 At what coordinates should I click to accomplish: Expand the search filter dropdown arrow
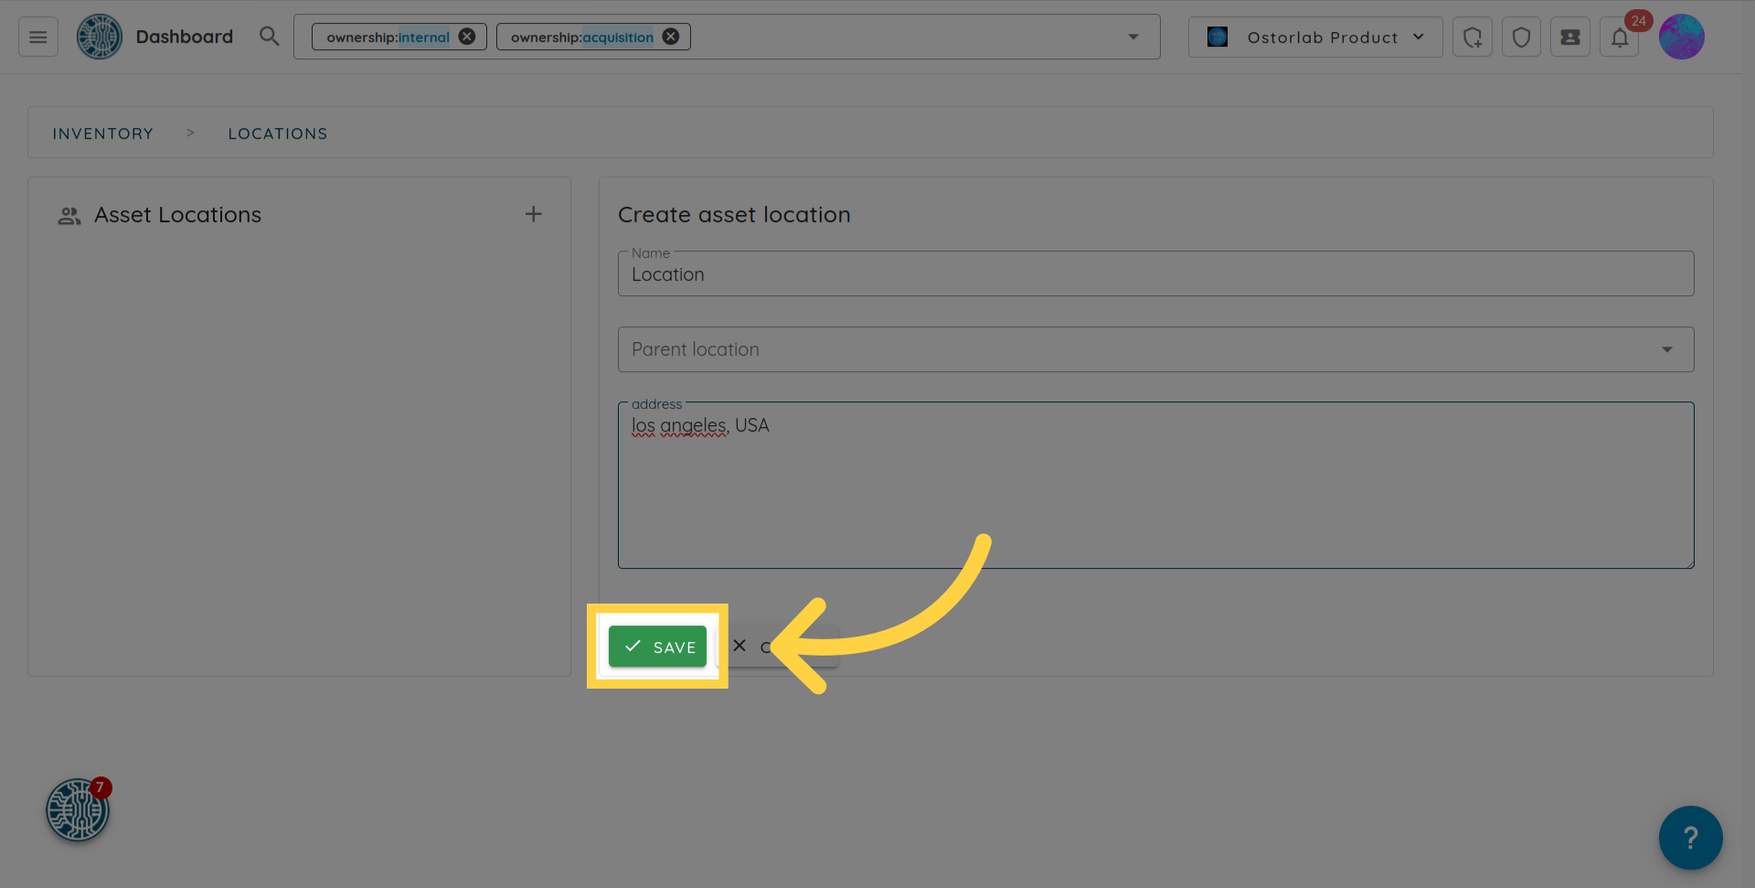coord(1133,37)
